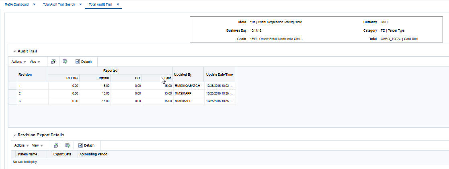Click the Currency value USD

pos(384,22)
